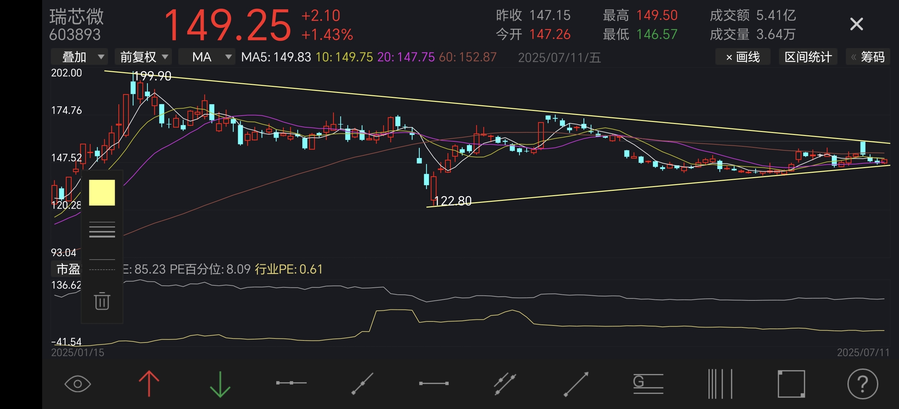Screen dimensions: 899x409
Task: Open the solid/dashed line style selector
Action: point(102,265)
